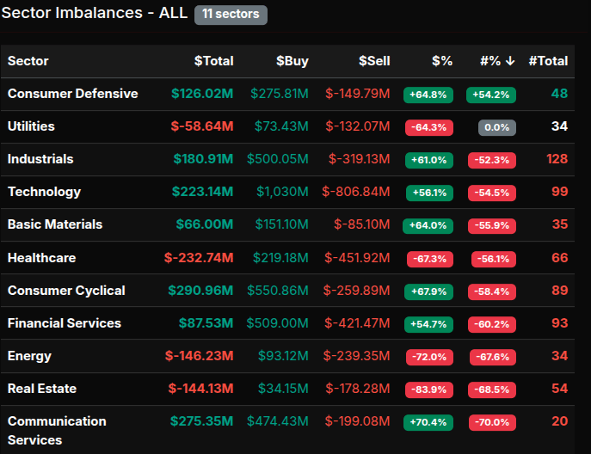
Task: Click the Communication Services sector name
Action: point(57,430)
